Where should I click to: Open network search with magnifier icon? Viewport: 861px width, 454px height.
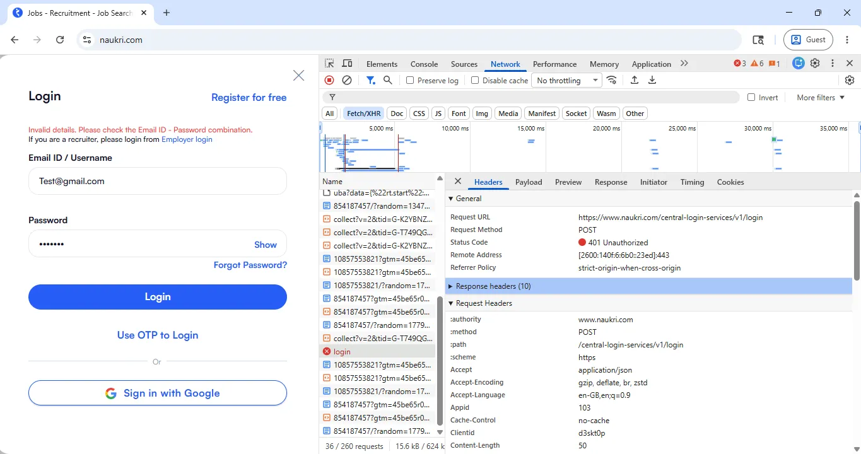tap(388, 80)
